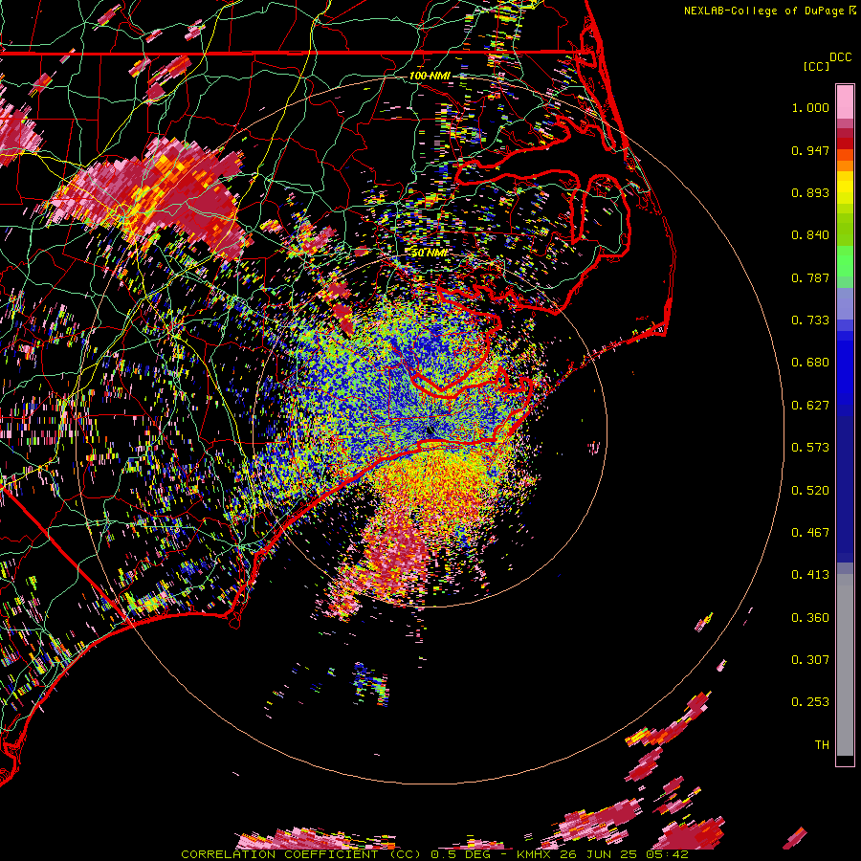861x861 pixels.
Task: Select the 0.307 legend value
Action: (x=810, y=660)
